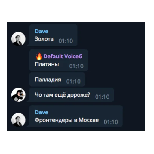Open the Default Voice6 sender name

(63, 57)
